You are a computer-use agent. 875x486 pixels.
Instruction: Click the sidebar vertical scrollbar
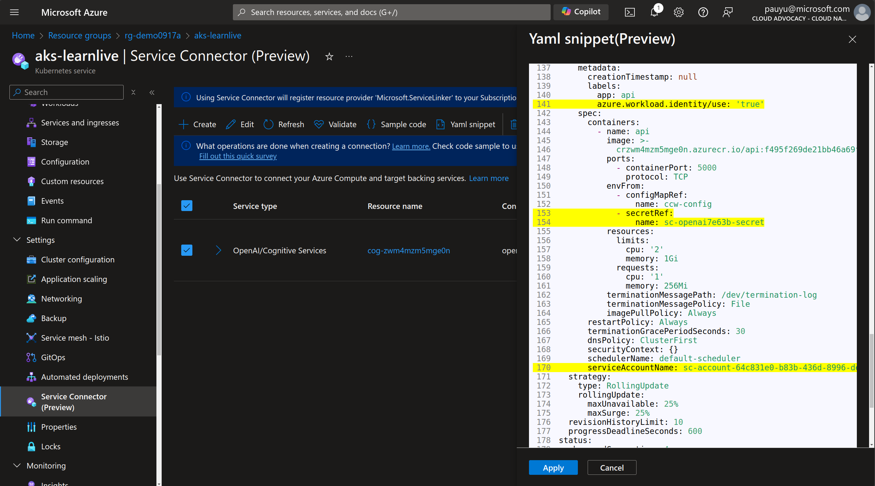click(159, 269)
